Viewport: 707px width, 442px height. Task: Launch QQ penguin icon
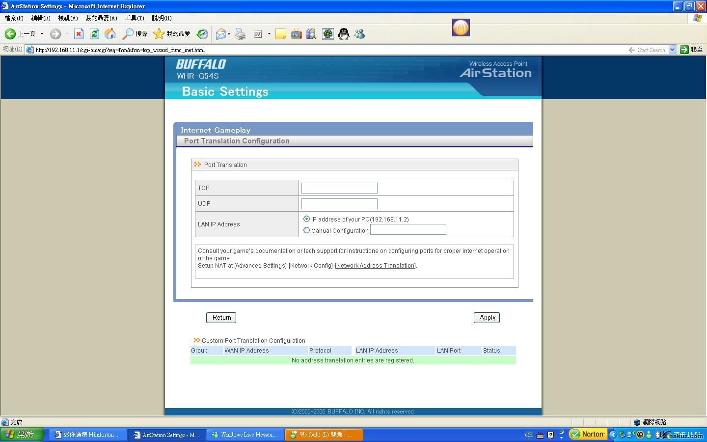[x=344, y=33]
